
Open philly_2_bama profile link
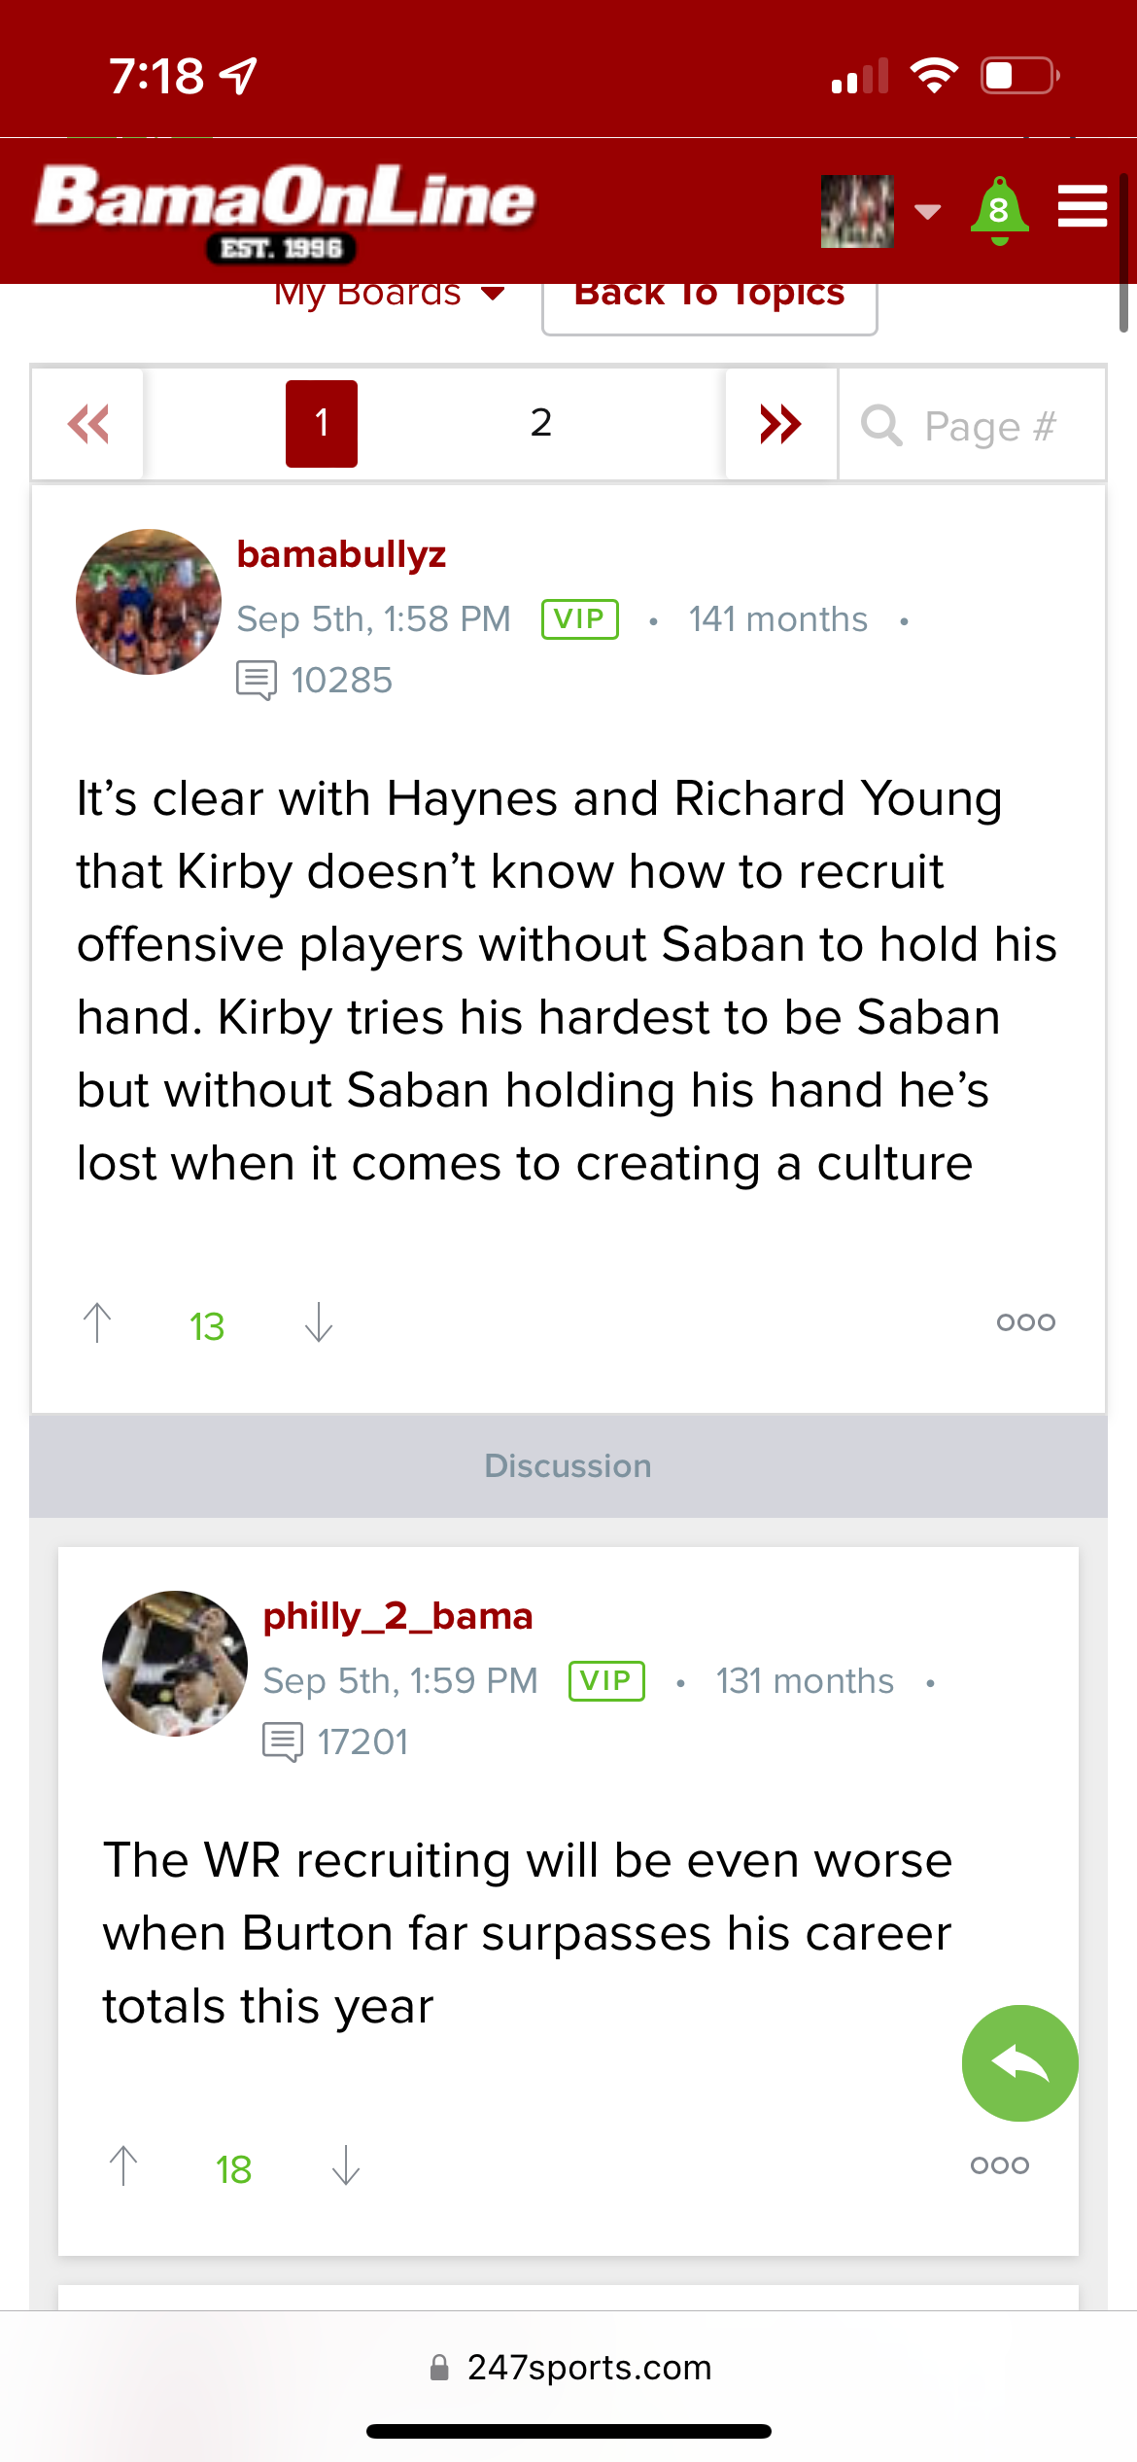click(x=397, y=1616)
